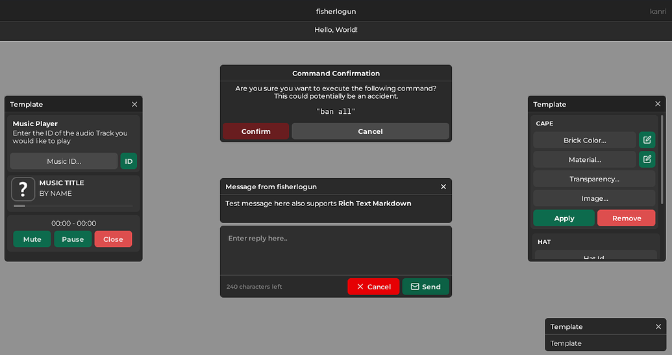Viewport: 672px width, 355px height.
Task: Apply the cape settings
Action: coord(564,218)
